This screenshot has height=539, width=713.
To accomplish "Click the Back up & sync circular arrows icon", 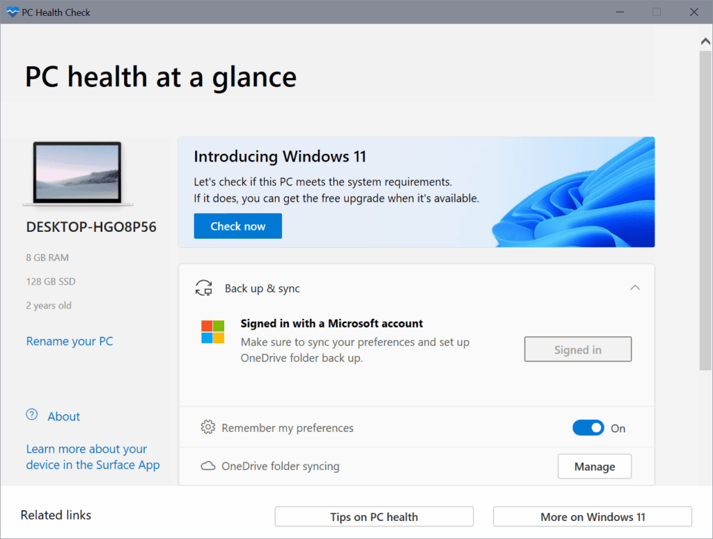I will click(x=204, y=288).
